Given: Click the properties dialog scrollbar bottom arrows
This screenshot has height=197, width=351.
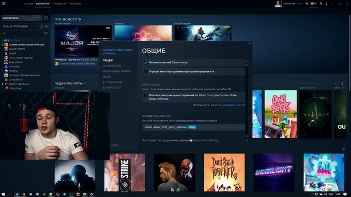Looking at the screenshot, I should tap(247, 138).
